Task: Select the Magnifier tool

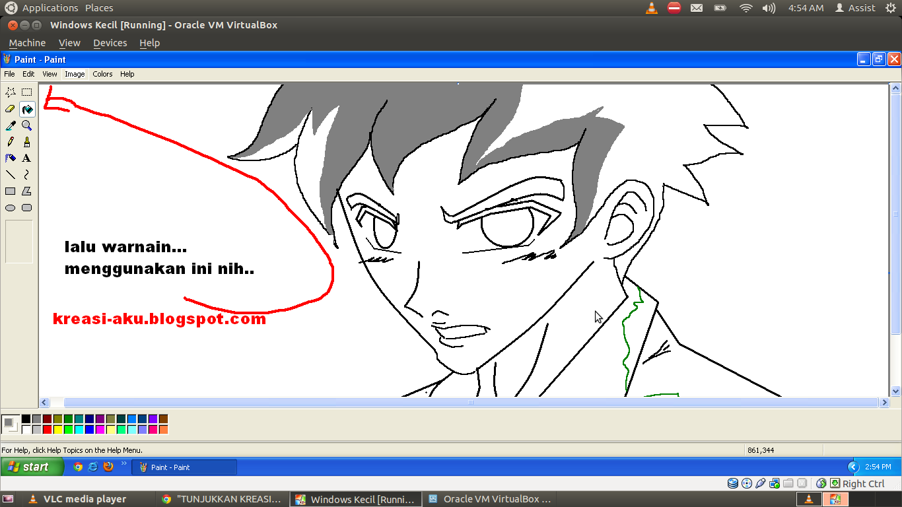Action: coord(26,125)
